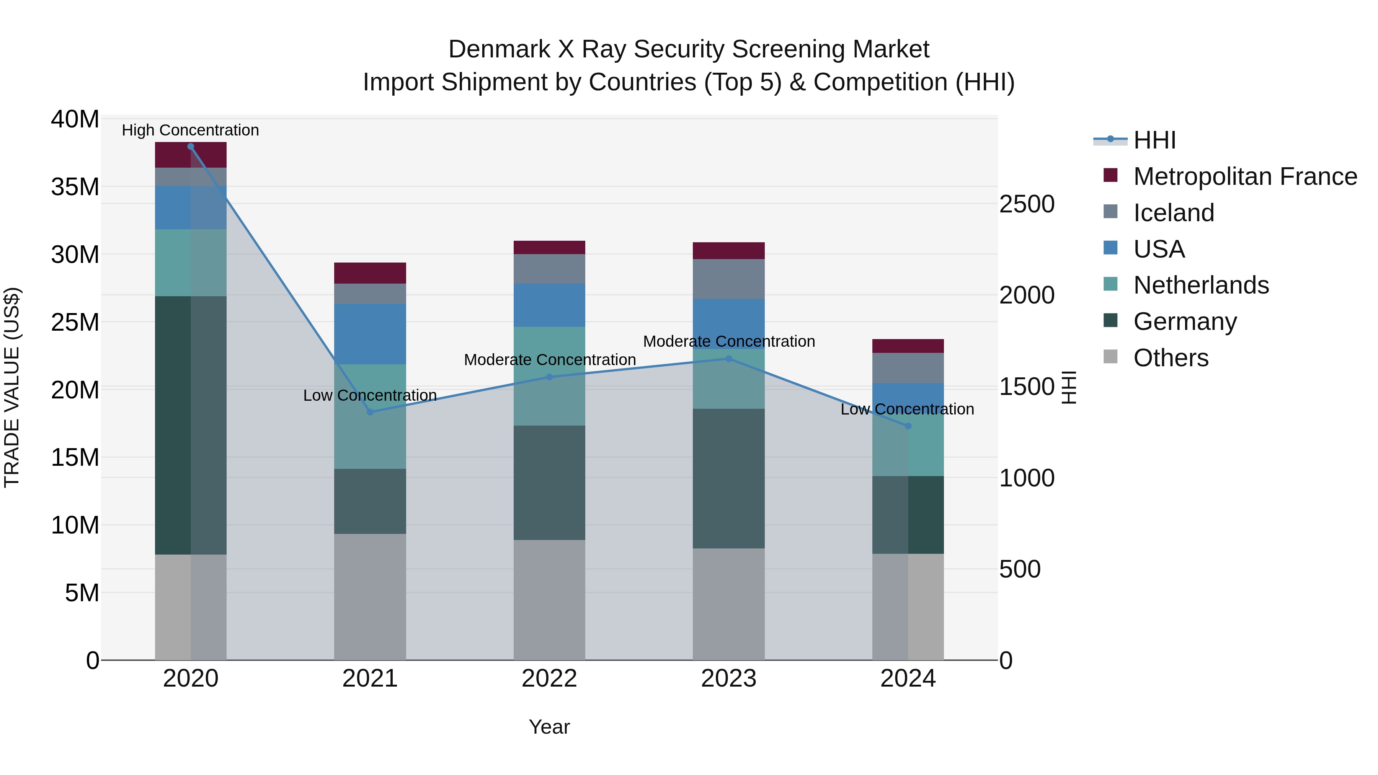Select the 2022 HHI data point
Screen dimensions: 1378x775
click(549, 377)
